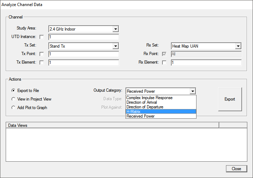Enable the Rx Element checkbox
The height and width of the screenshot is (178, 253).
point(164,63)
